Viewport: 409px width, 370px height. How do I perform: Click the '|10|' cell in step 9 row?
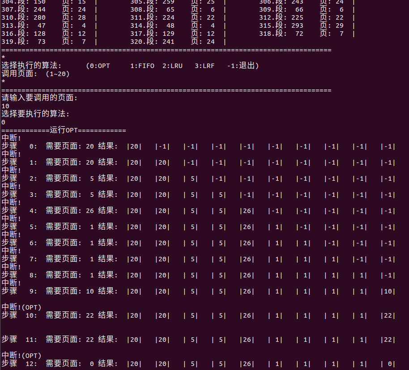point(388,291)
